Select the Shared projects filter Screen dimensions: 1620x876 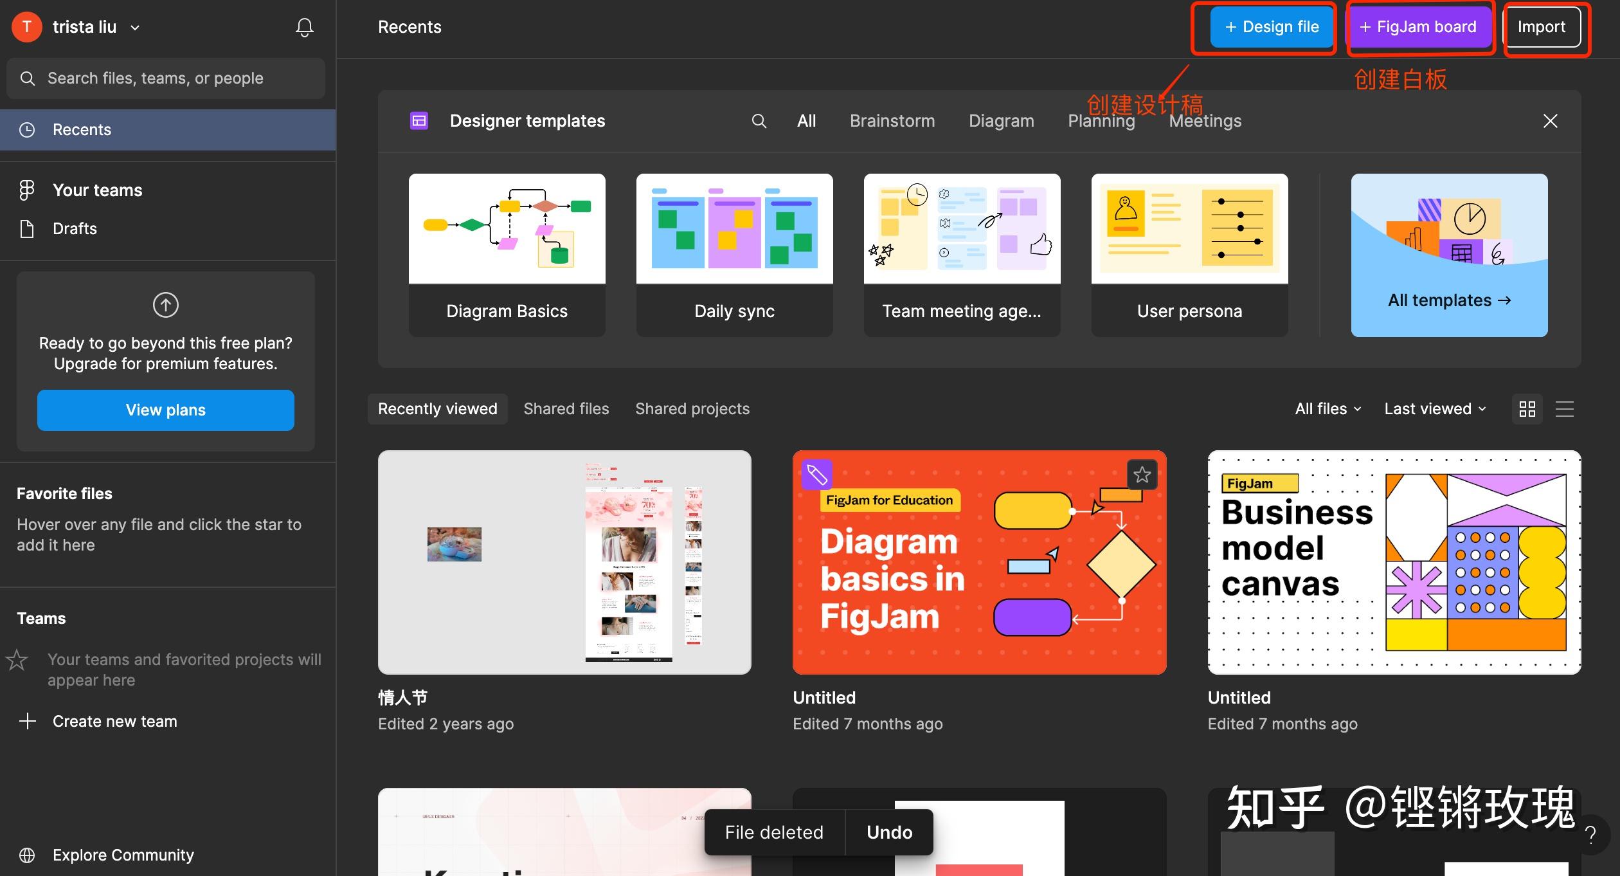click(x=692, y=408)
